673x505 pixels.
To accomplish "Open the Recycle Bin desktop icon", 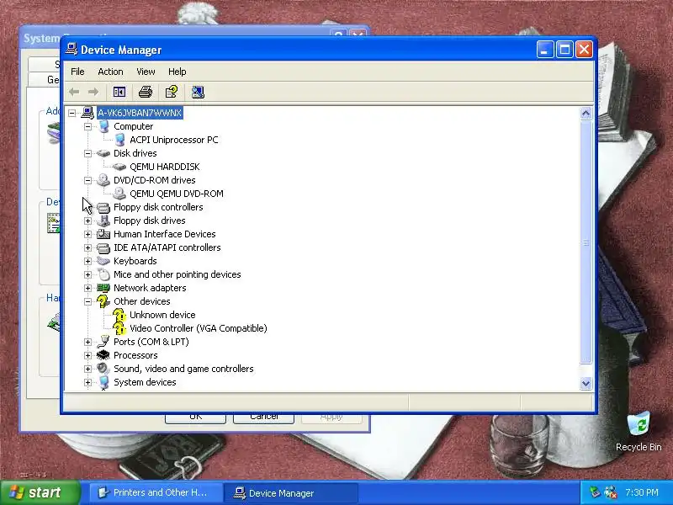I will [x=639, y=432].
